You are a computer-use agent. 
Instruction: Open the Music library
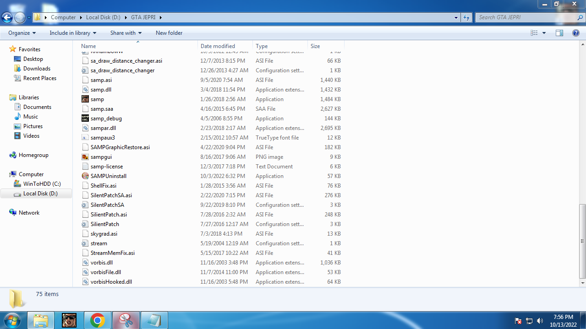[x=31, y=117]
